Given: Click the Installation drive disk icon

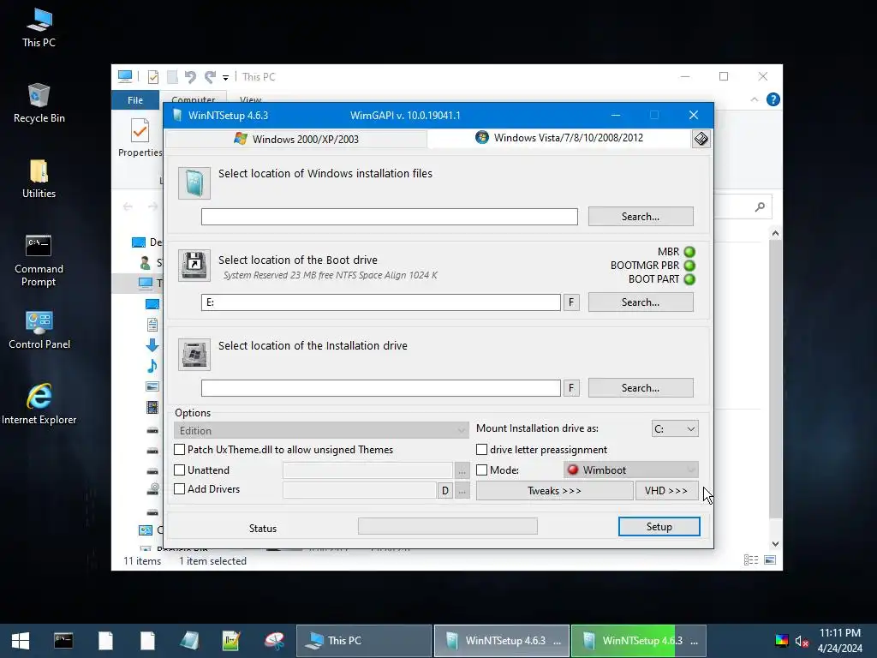Looking at the screenshot, I should (x=194, y=354).
